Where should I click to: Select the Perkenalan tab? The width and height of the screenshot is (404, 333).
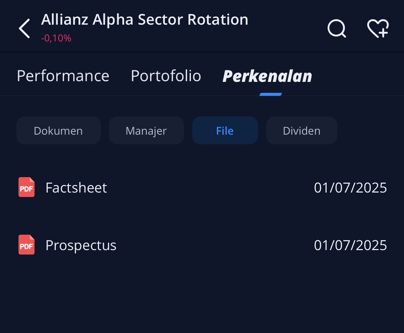[267, 76]
